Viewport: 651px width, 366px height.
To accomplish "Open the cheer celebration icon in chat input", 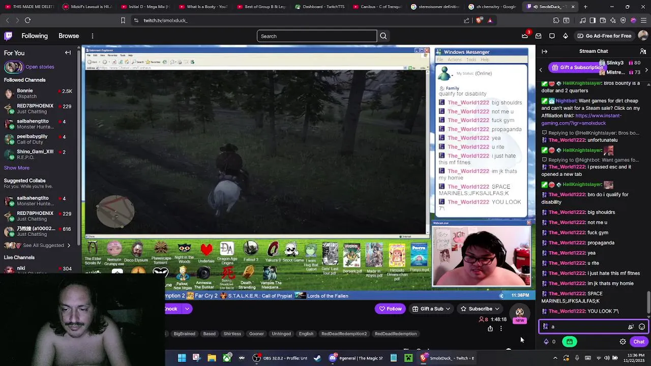I will click(x=631, y=327).
